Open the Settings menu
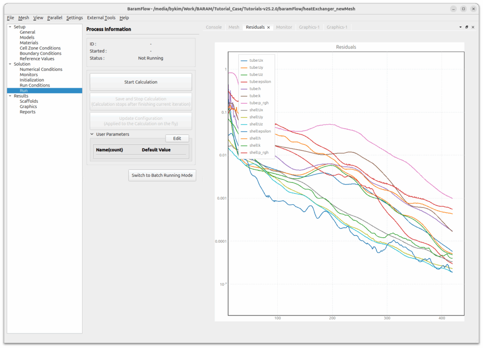 tap(75, 17)
